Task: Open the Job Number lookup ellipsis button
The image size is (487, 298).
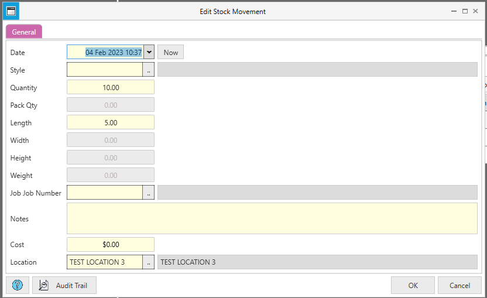Action: pos(149,193)
